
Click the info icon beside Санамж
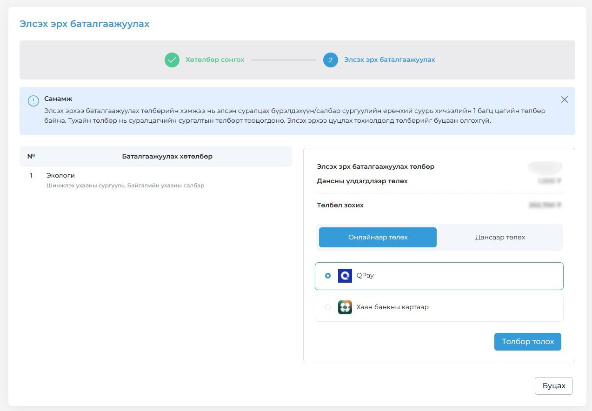33,101
